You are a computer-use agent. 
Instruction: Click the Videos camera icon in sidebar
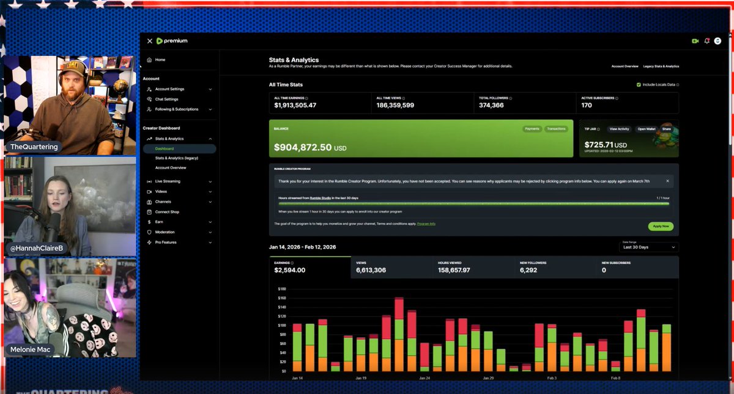tap(149, 191)
